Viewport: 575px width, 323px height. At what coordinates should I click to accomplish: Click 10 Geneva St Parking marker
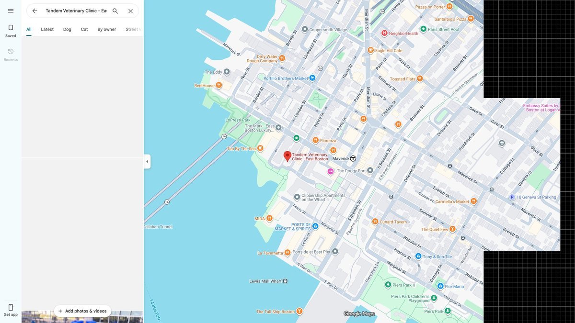click(x=512, y=197)
